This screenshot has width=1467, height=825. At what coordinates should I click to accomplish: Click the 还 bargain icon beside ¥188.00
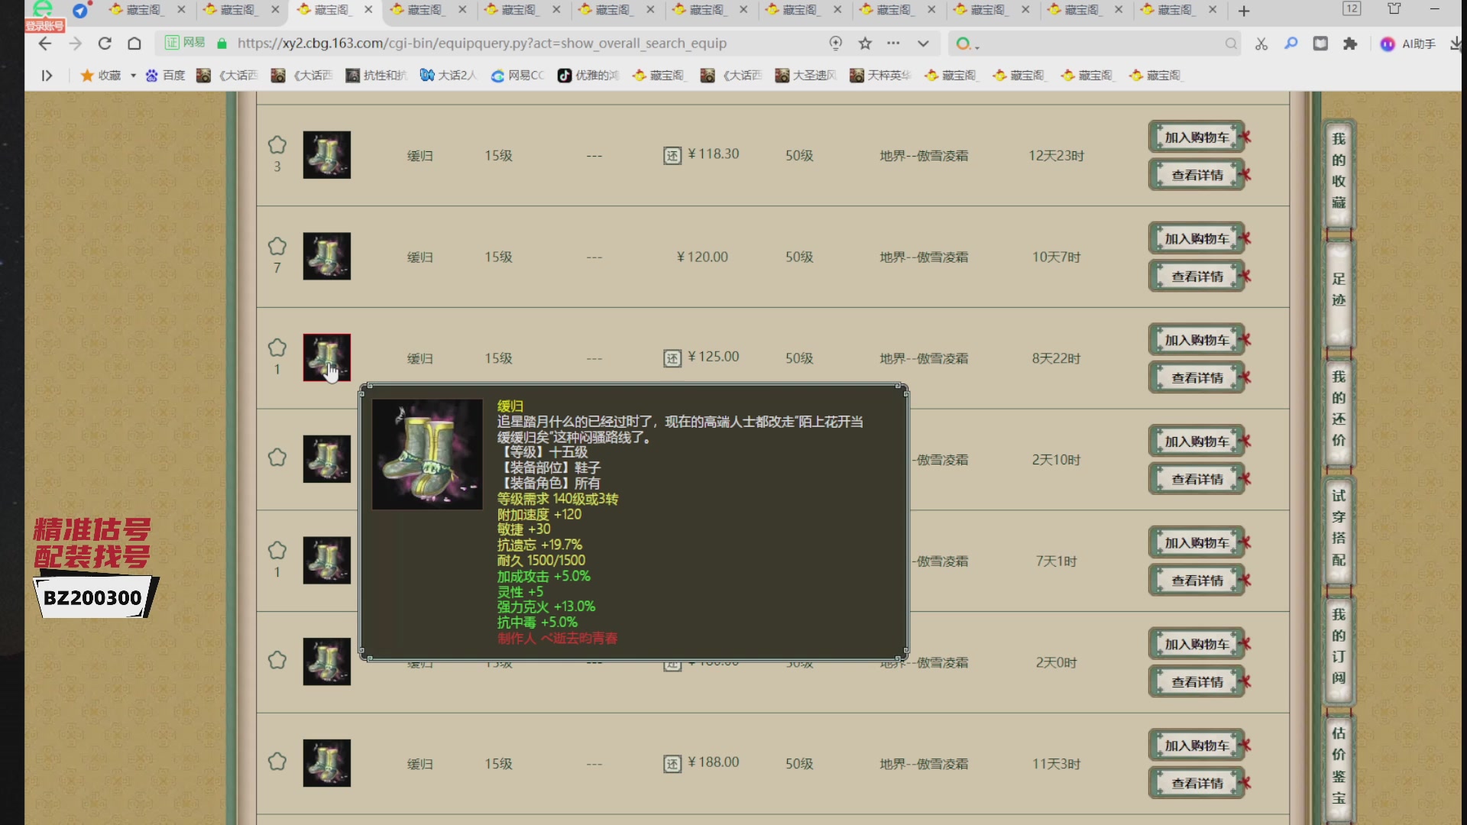point(672,764)
